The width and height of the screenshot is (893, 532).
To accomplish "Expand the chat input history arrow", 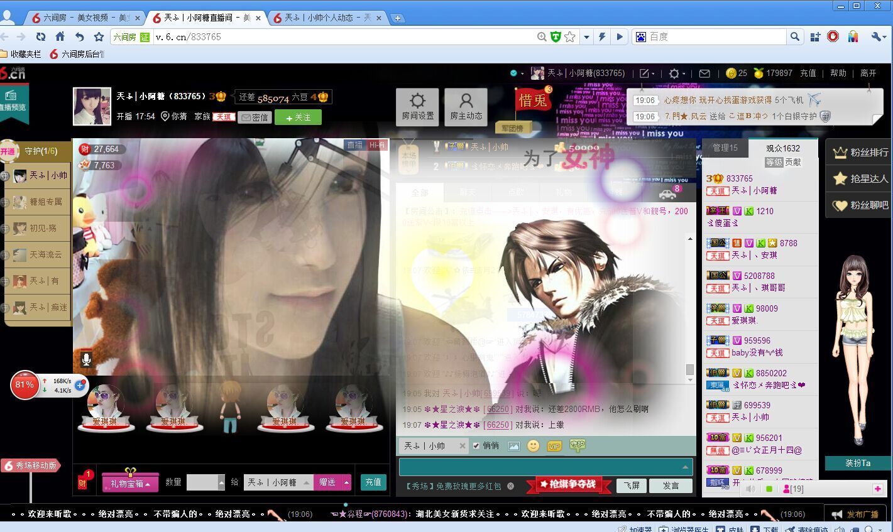I will [685, 467].
